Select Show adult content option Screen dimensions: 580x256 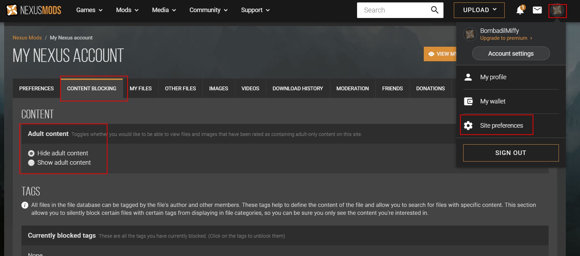(x=31, y=163)
